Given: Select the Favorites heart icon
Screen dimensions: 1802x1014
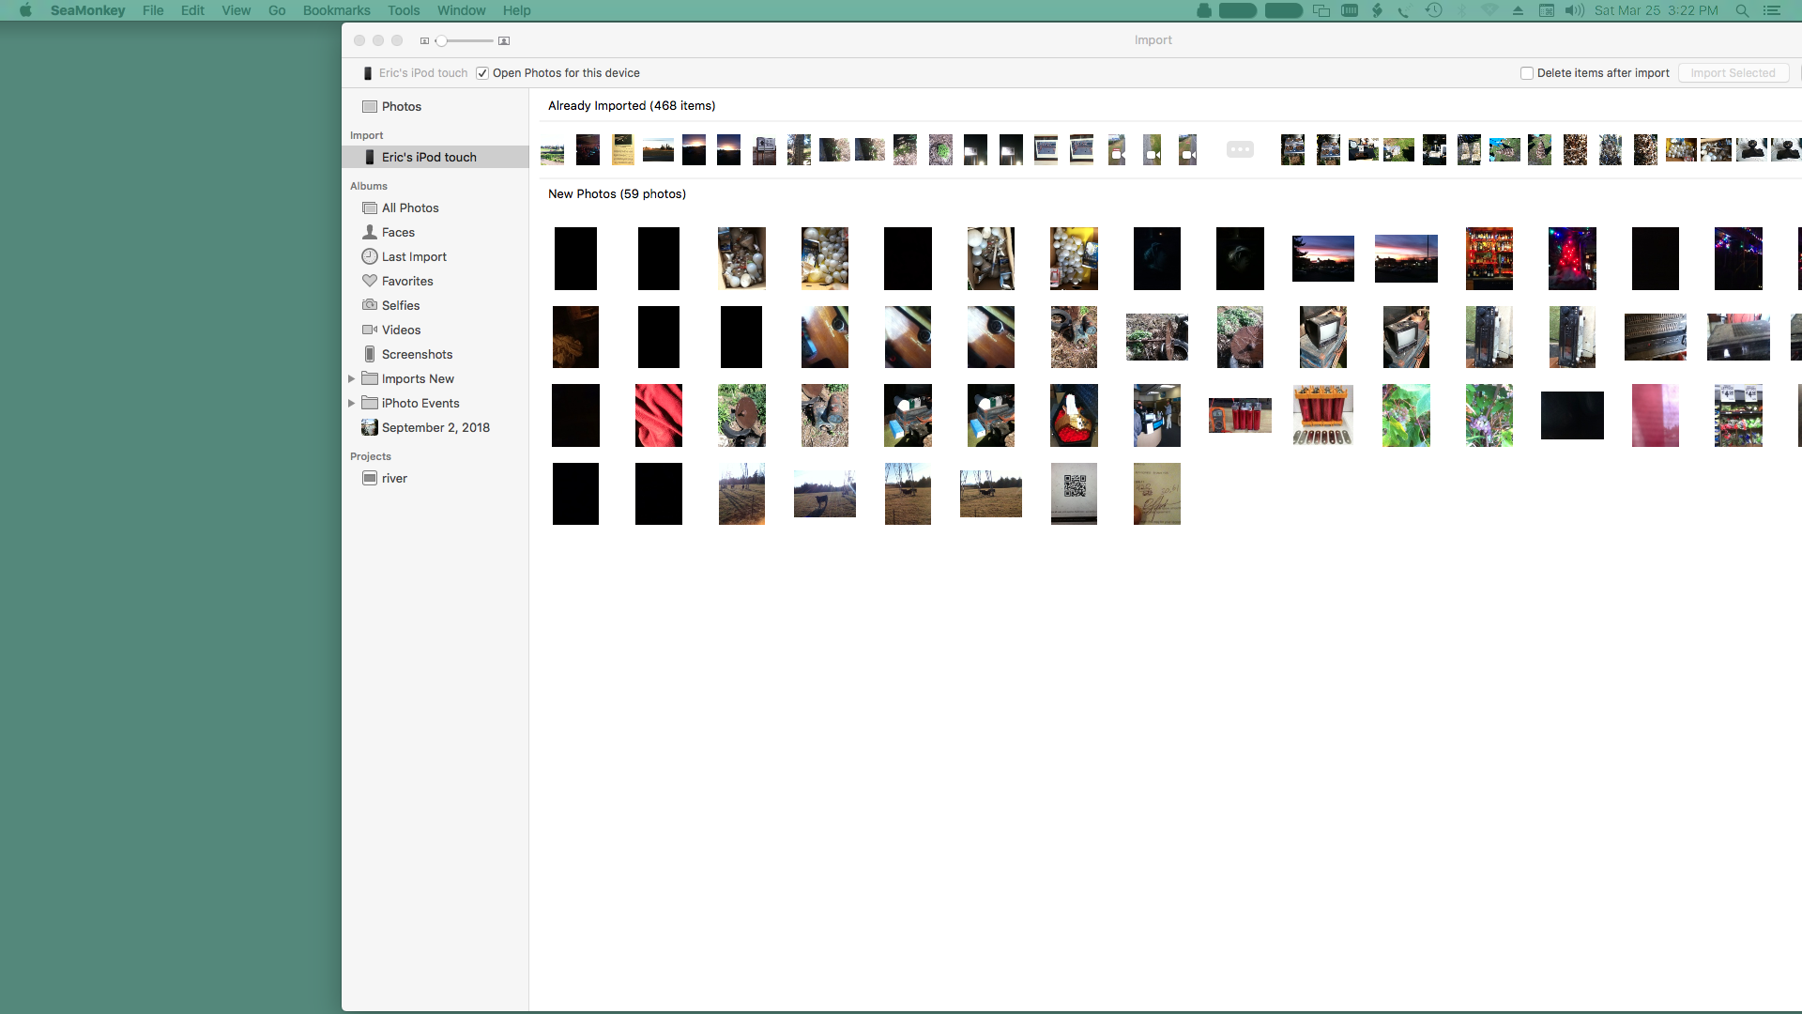Looking at the screenshot, I should [370, 281].
